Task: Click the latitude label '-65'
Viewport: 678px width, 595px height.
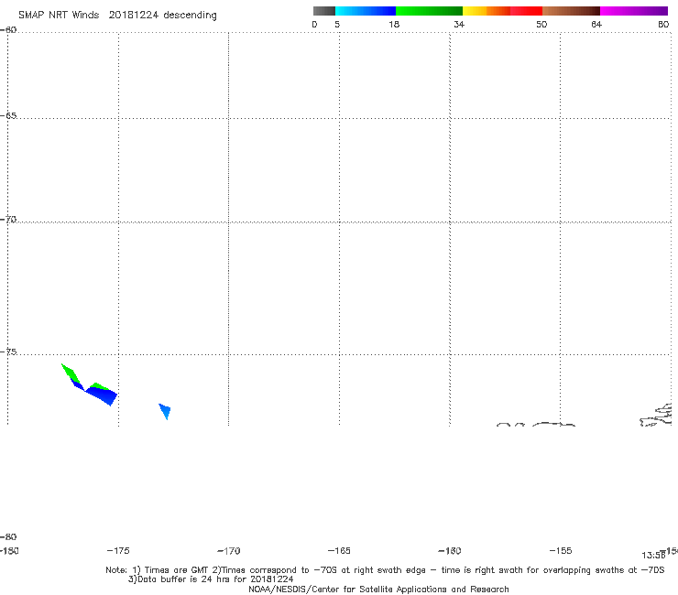Action: tap(8, 116)
